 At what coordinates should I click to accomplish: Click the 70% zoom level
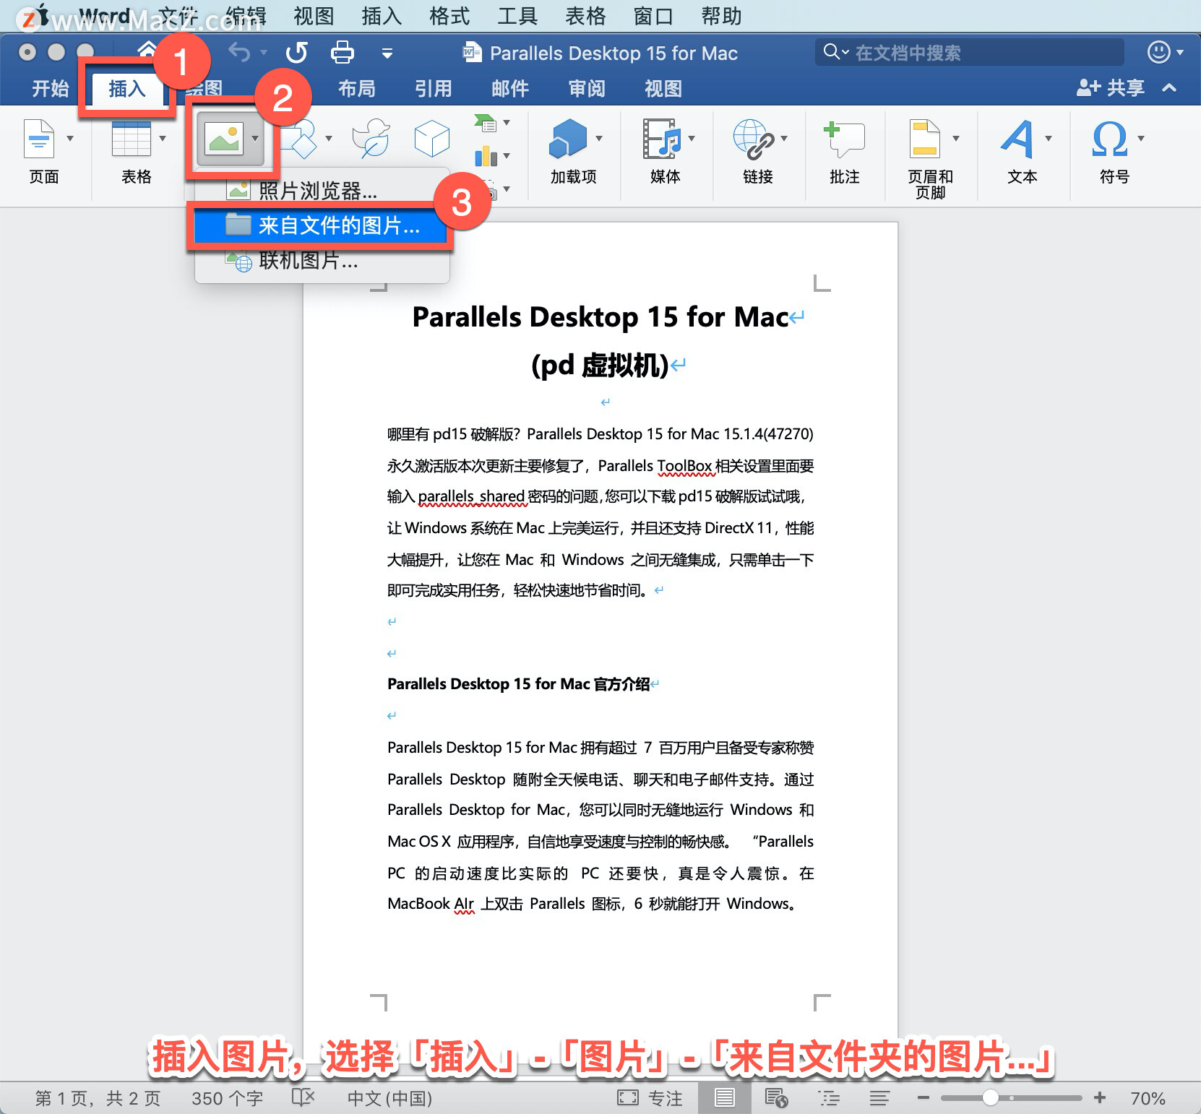pyautogui.click(x=1148, y=1098)
